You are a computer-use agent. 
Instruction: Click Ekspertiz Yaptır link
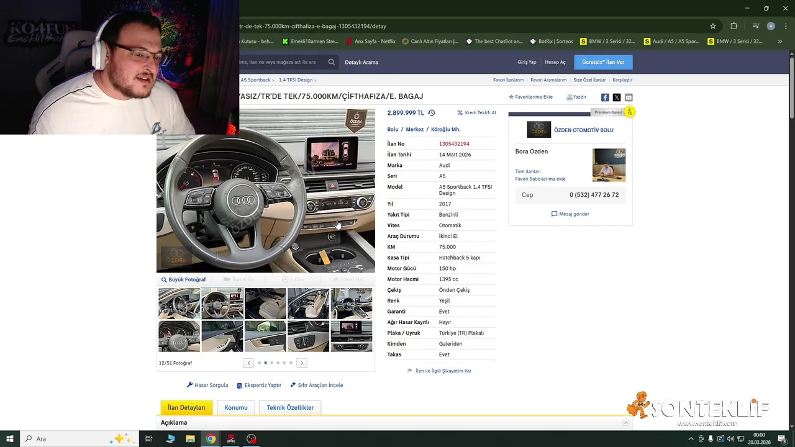(259, 385)
